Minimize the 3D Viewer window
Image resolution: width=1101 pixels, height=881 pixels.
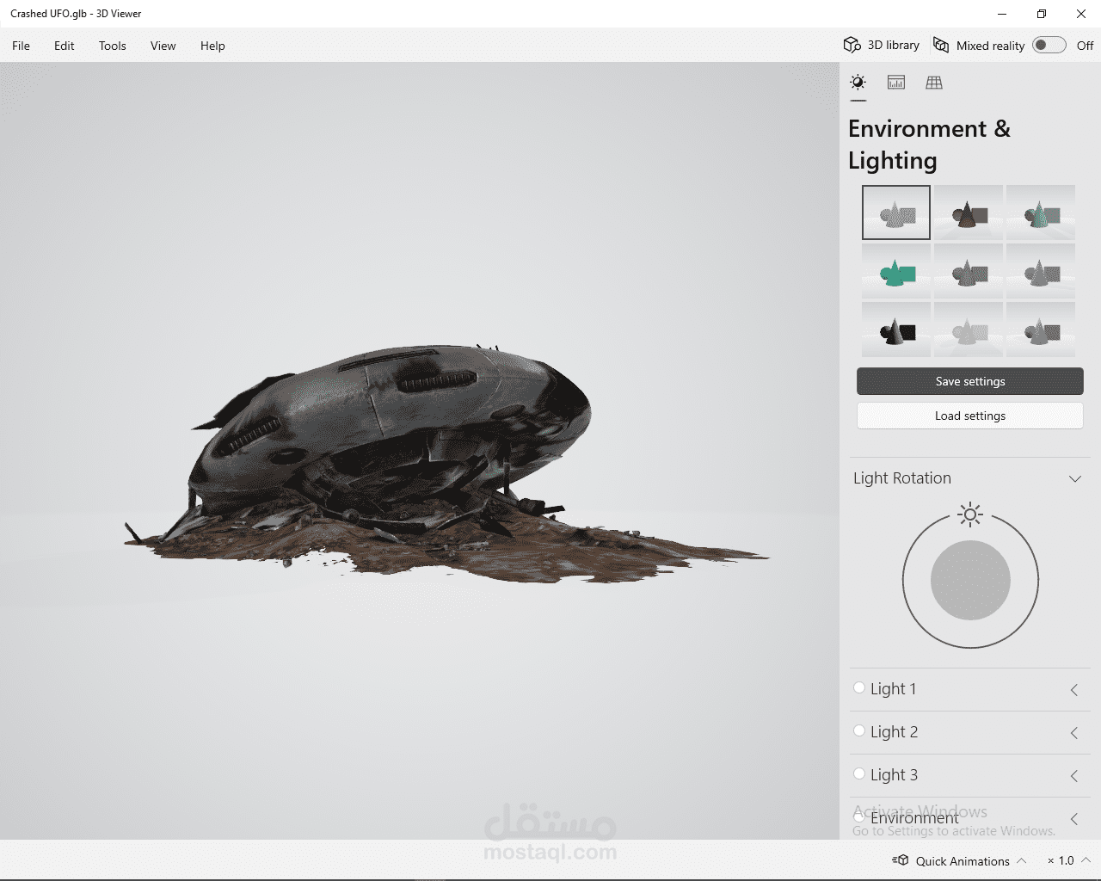pyautogui.click(x=1002, y=14)
